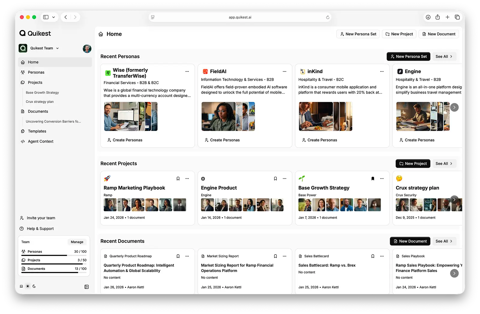Bookmark the Market Sizing Report document

[275, 256]
